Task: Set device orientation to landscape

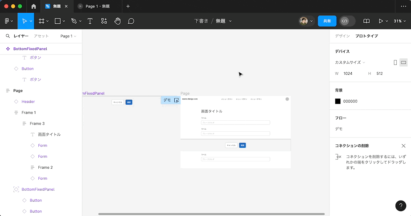Action: click(x=403, y=62)
